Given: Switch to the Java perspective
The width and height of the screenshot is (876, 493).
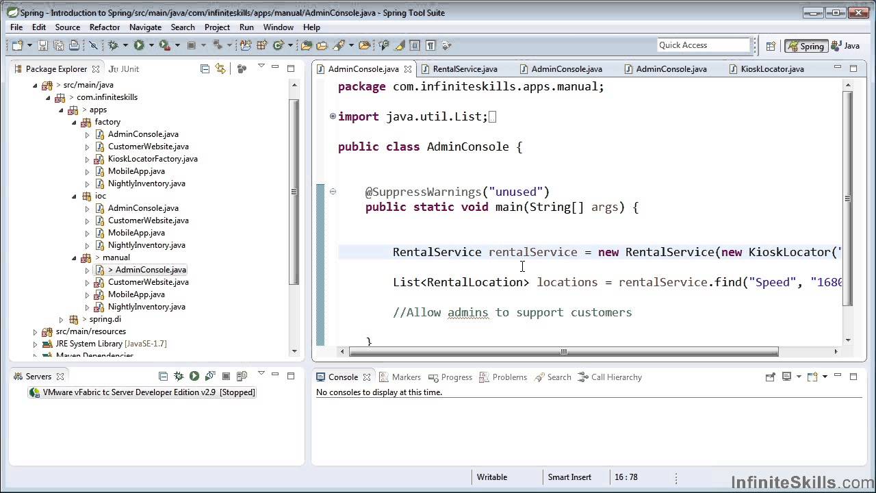Looking at the screenshot, I should [x=845, y=46].
